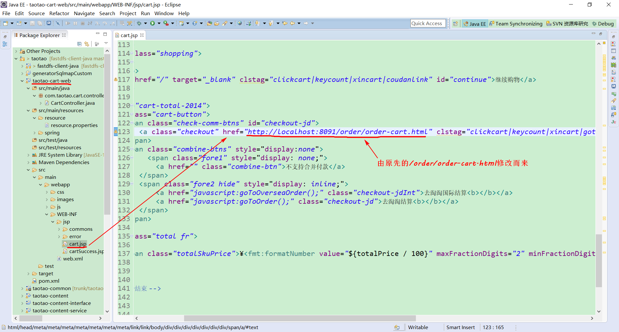Viewport: 619px width, 332px height.
Task: Expand the Other Projects node
Action: coord(16,51)
